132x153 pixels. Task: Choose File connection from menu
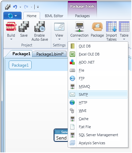coord(98,70)
